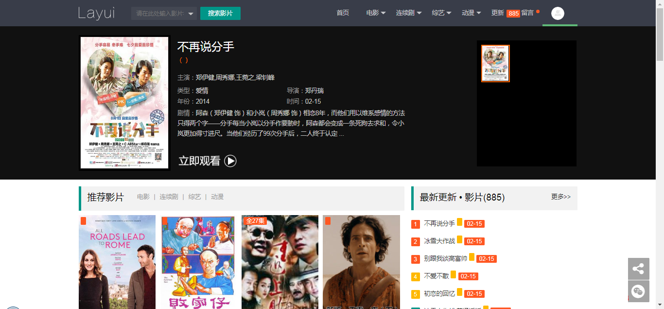Click the user avatar icon
This screenshot has height=309, width=664.
pyautogui.click(x=558, y=14)
